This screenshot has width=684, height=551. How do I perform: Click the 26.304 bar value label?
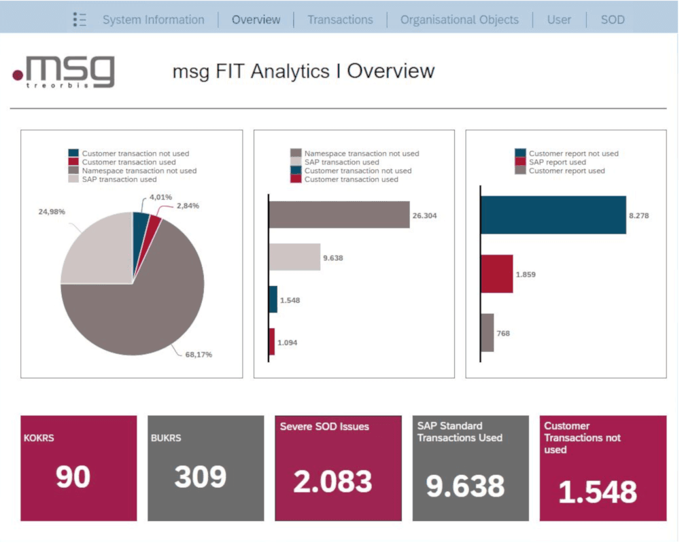(x=424, y=215)
